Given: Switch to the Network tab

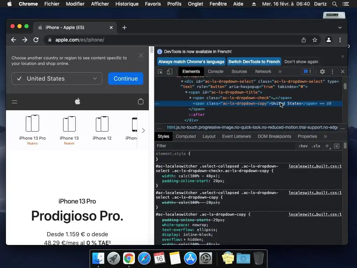Looking at the screenshot, I should pos(263,72).
